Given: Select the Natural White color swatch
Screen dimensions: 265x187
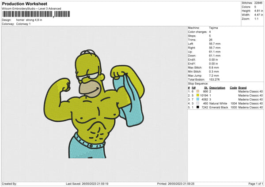Looking at the screenshot, I should (198, 103).
